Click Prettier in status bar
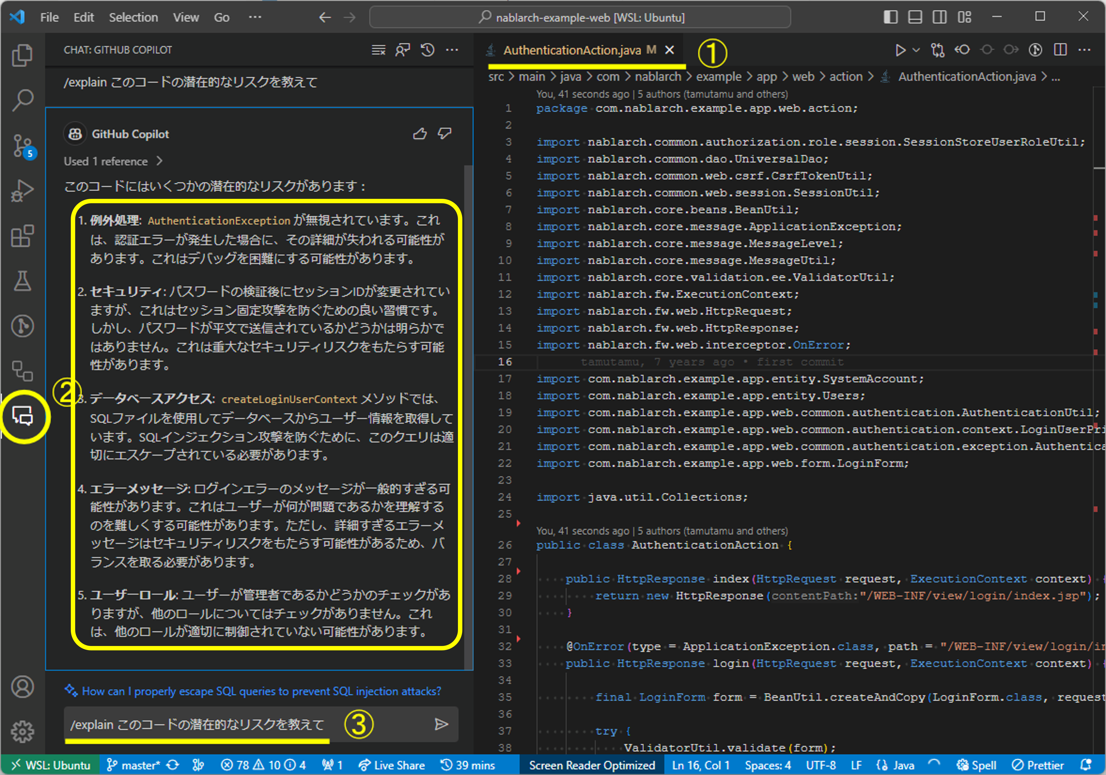1106x775 pixels. tap(1038, 765)
